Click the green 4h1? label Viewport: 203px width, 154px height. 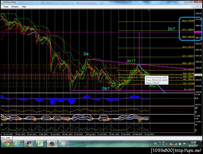[x=131, y=61]
